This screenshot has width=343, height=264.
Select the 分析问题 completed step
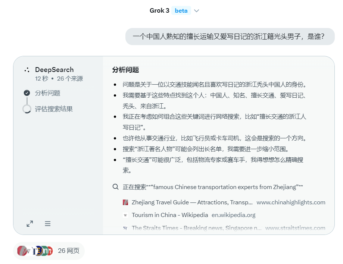(47, 93)
